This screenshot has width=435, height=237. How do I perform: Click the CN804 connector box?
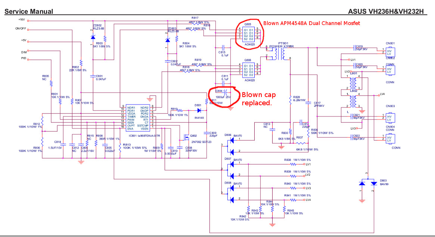point(390,138)
